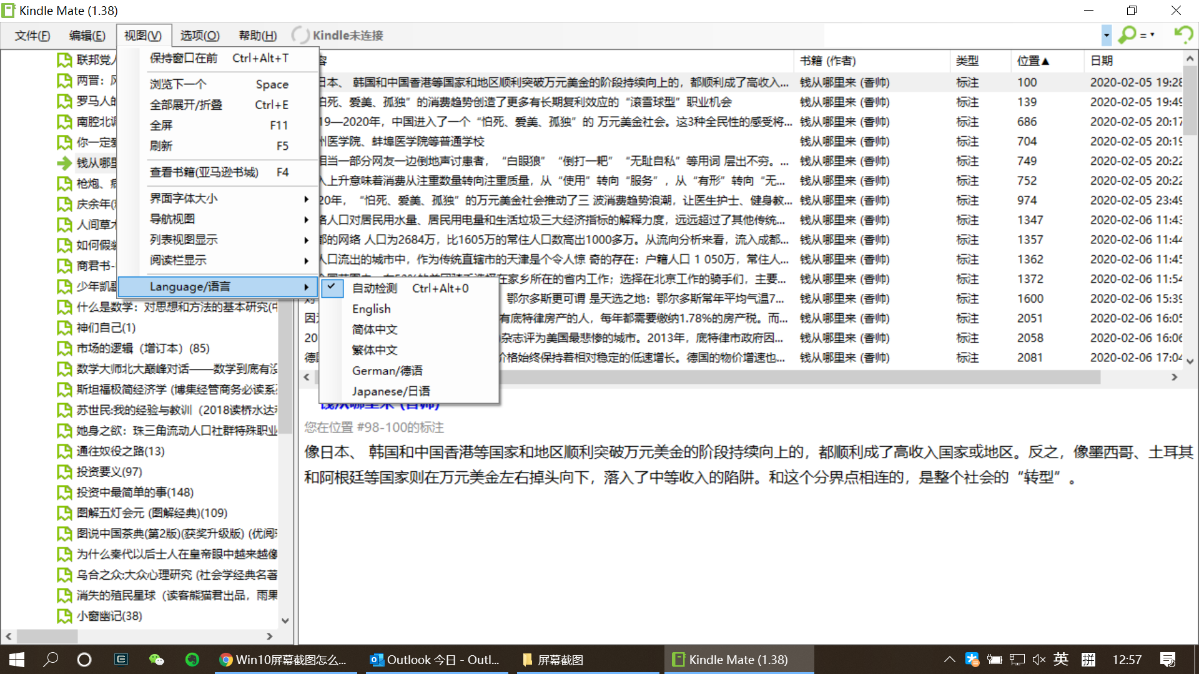The image size is (1199, 674).
Task: Click the Kindle not-connected status icon
Action: coord(300,36)
